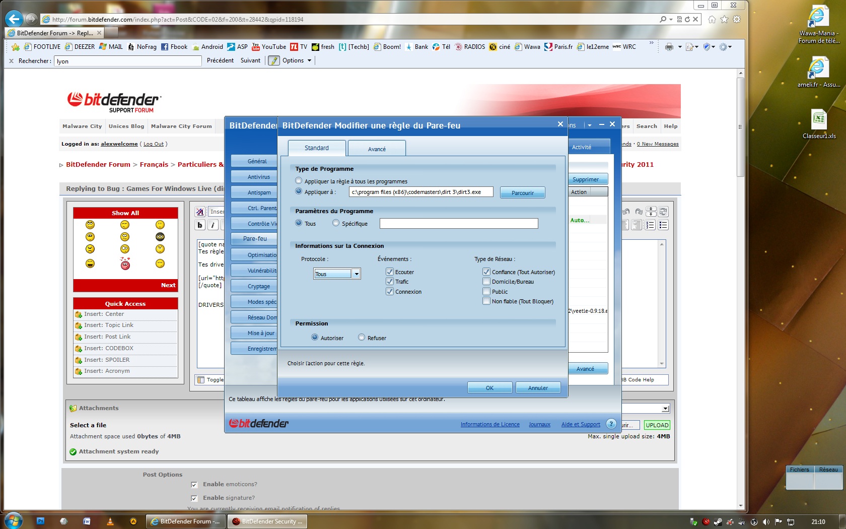Toggle 'Enable signature?' checkbox
The image size is (846, 529).
(x=194, y=498)
